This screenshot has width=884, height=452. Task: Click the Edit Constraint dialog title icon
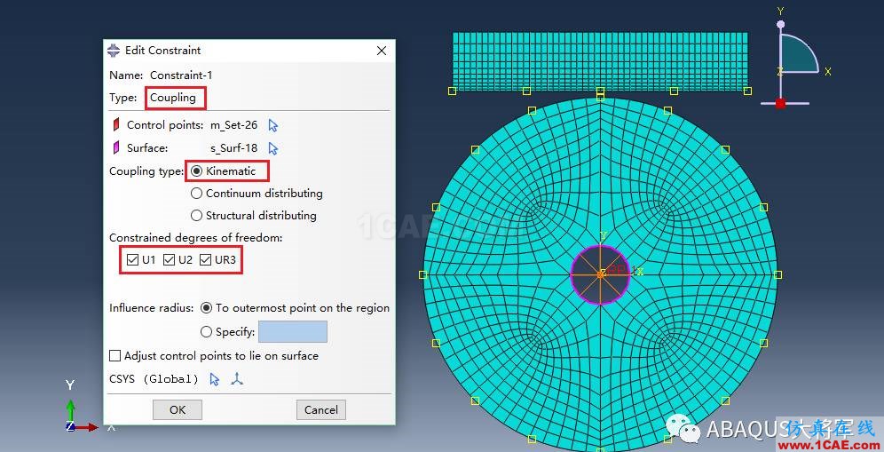[x=114, y=51]
